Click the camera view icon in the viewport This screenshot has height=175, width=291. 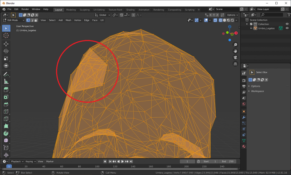tap(235, 57)
